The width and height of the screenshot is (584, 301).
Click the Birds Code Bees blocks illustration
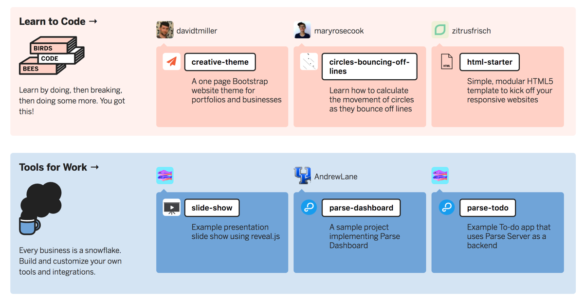point(52,55)
